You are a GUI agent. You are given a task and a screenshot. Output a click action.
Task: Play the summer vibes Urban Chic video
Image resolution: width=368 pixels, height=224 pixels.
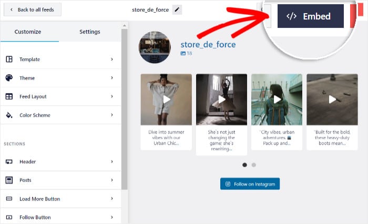166,99
